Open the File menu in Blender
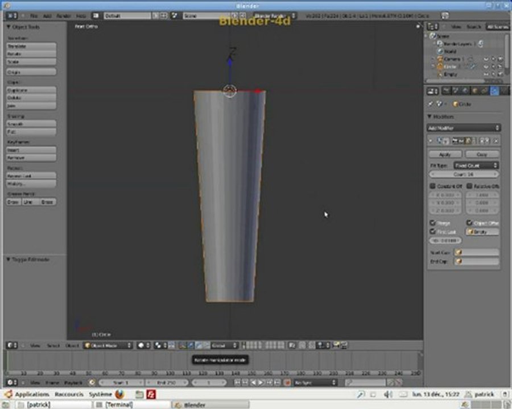The height and width of the screenshot is (409, 512). coord(34,16)
